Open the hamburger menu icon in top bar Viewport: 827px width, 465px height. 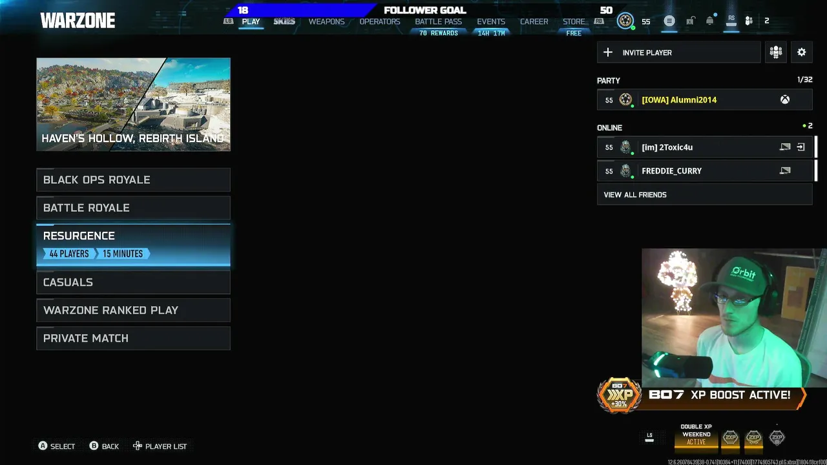pyautogui.click(x=669, y=21)
